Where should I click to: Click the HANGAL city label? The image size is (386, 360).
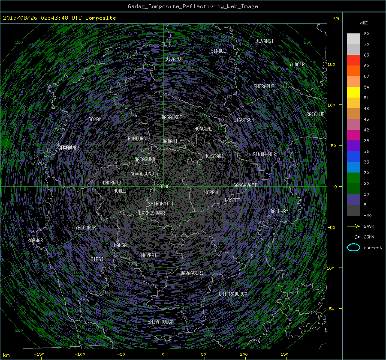pyautogui.click(x=121, y=245)
